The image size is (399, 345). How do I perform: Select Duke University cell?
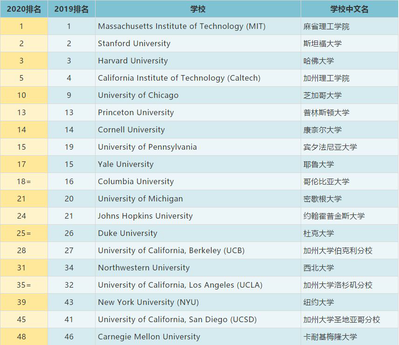coord(198,233)
